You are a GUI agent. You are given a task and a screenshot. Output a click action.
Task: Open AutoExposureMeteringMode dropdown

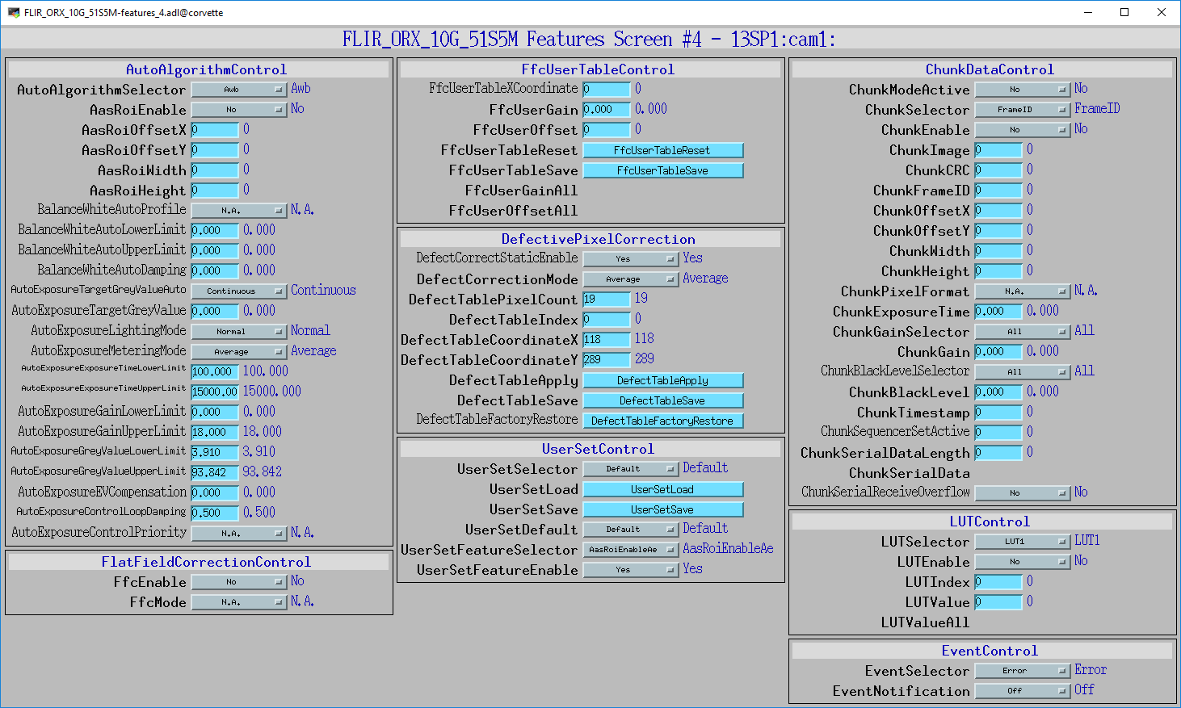coord(239,352)
